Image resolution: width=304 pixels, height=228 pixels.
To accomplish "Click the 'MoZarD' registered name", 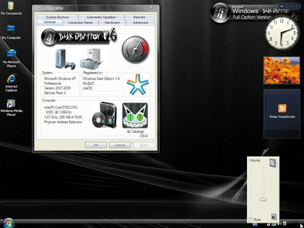I will tap(88, 83).
